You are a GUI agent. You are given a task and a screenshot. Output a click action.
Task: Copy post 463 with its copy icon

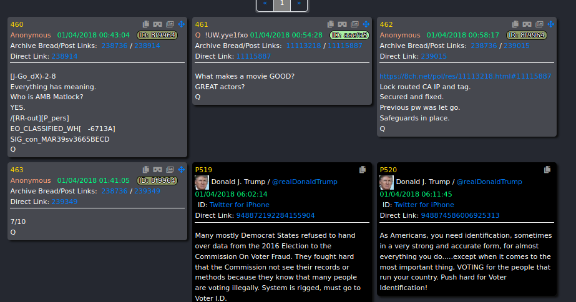tap(146, 170)
